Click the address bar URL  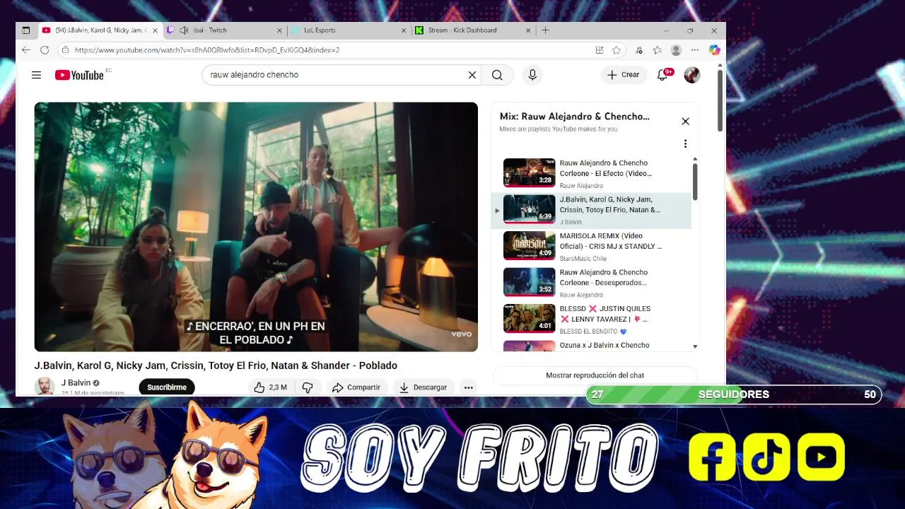tap(206, 50)
